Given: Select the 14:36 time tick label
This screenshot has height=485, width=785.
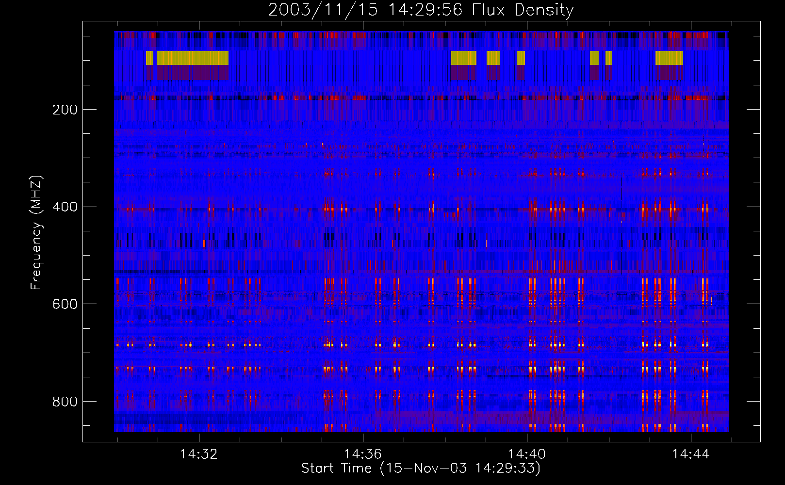Looking at the screenshot, I should (x=363, y=454).
